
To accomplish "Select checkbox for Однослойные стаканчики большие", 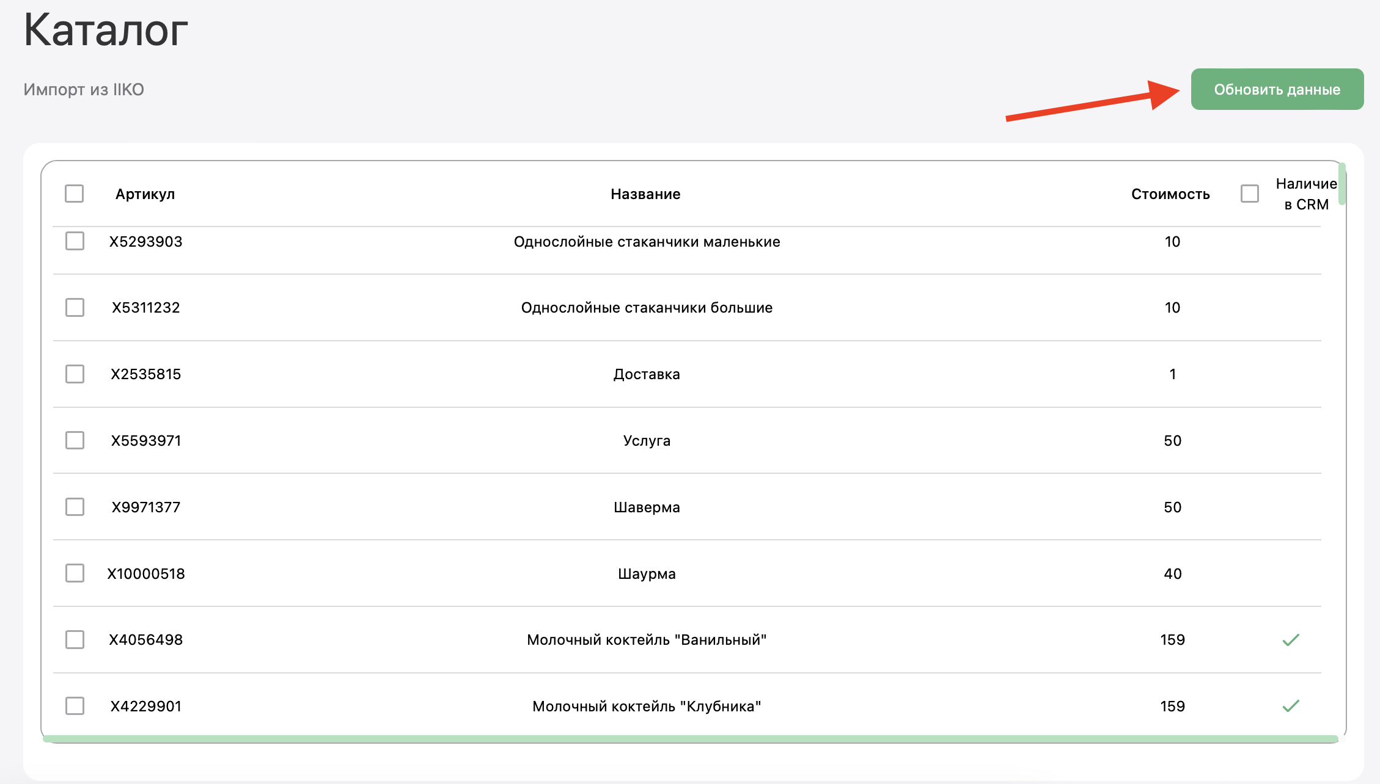I will point(75,307).
